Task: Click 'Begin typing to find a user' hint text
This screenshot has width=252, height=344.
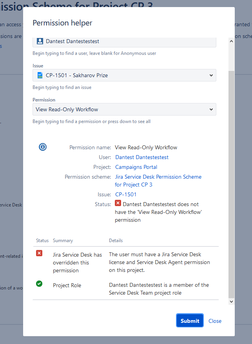Action: pos(94,53)
